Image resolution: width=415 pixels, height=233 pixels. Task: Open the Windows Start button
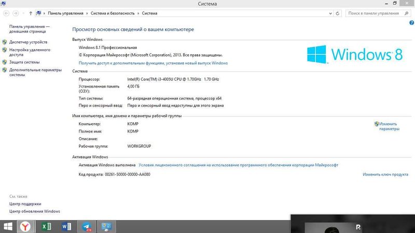(8, 226)
